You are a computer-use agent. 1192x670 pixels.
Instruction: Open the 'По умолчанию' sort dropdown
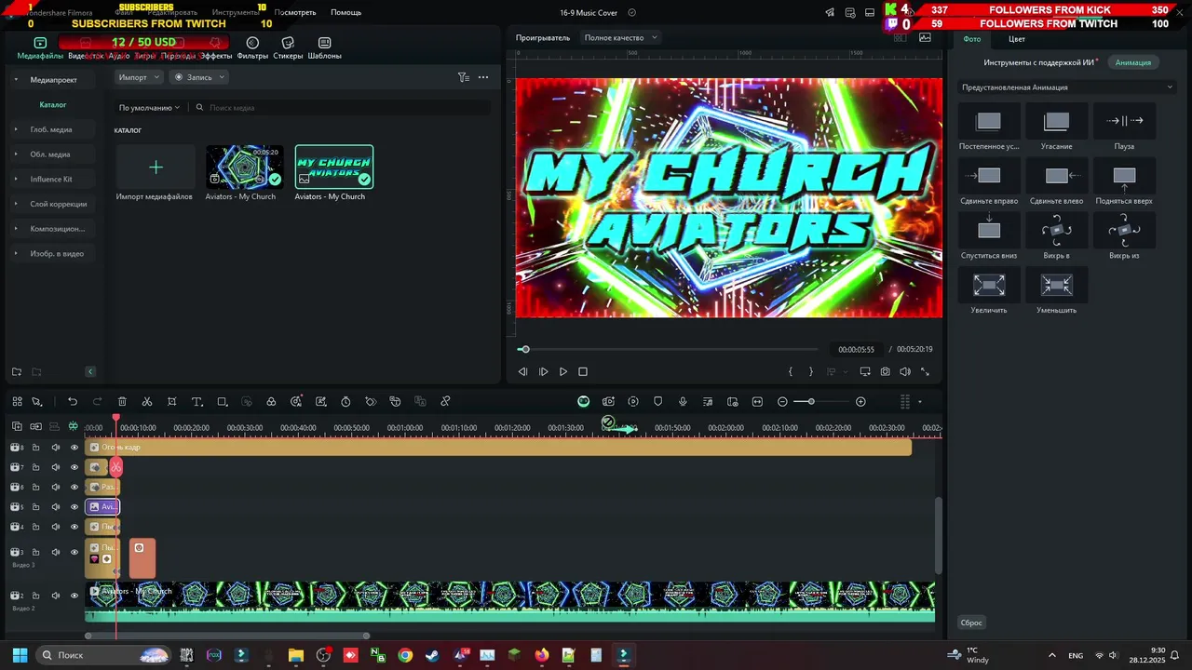coord(149,108)
